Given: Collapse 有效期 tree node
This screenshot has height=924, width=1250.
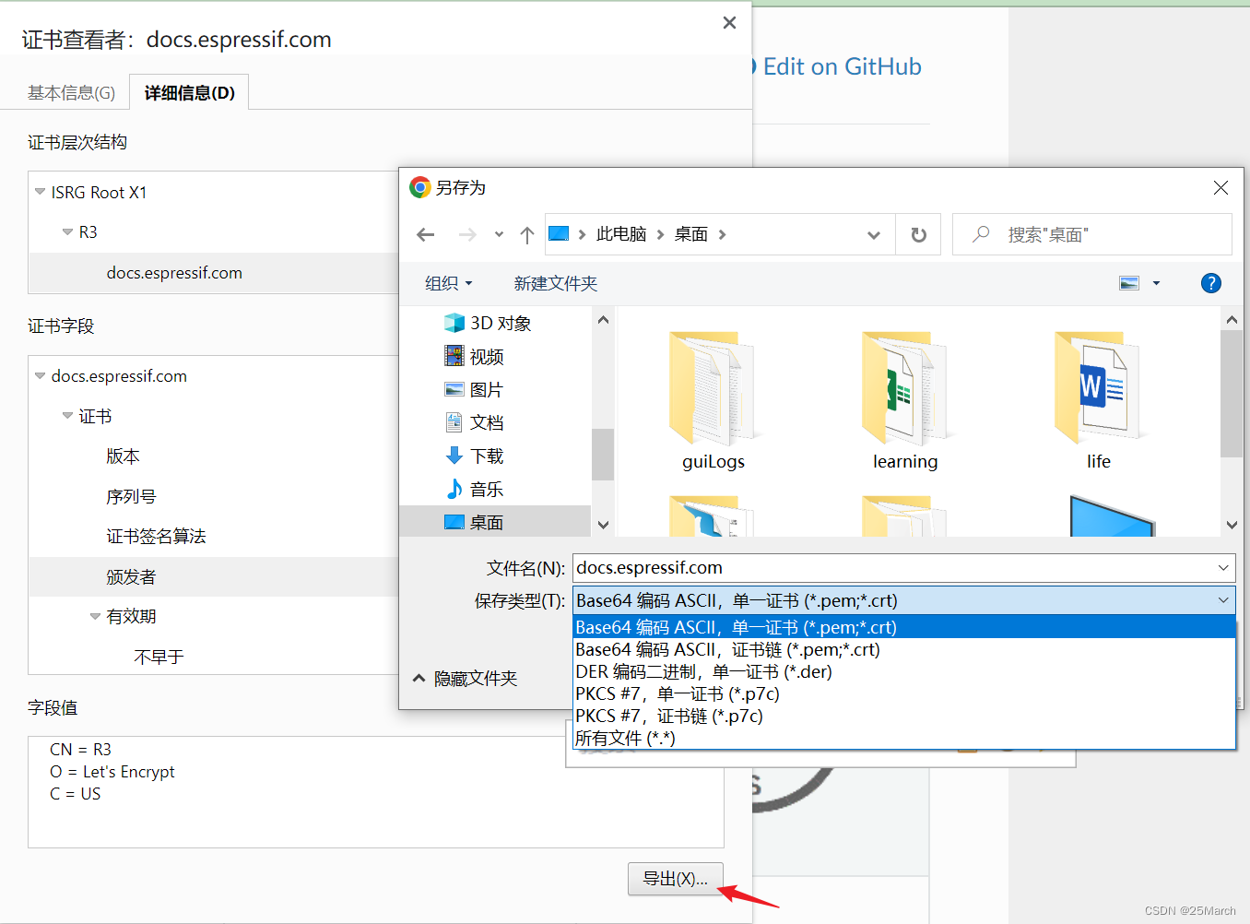Looking at the screenshot, I should (95, 617).
